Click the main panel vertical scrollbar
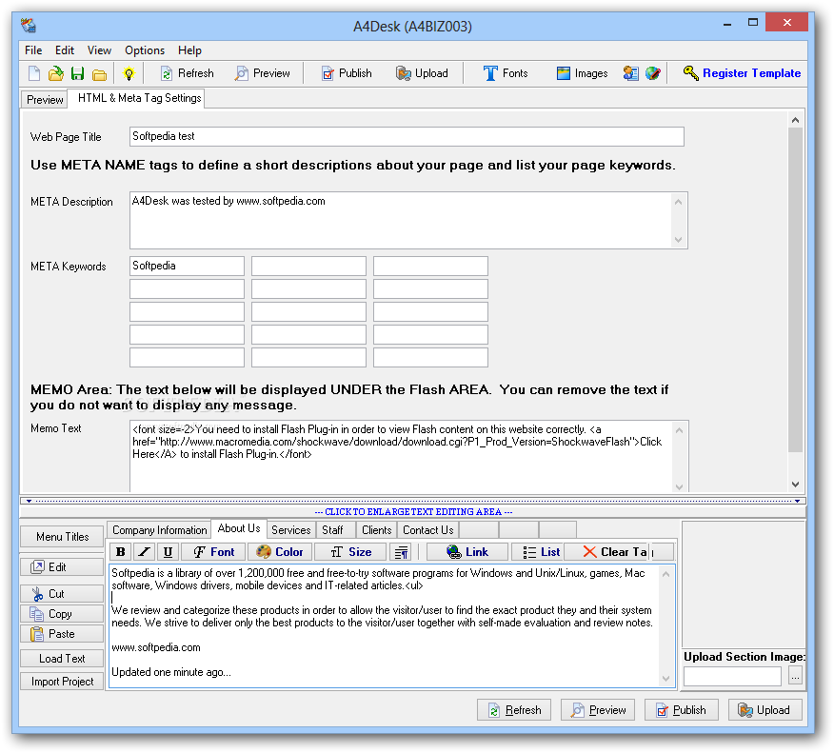834x753 pixels. point(795,289)
